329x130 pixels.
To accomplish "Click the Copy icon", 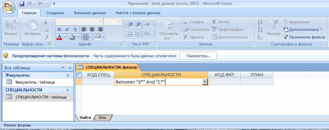I will coord(45,29).
